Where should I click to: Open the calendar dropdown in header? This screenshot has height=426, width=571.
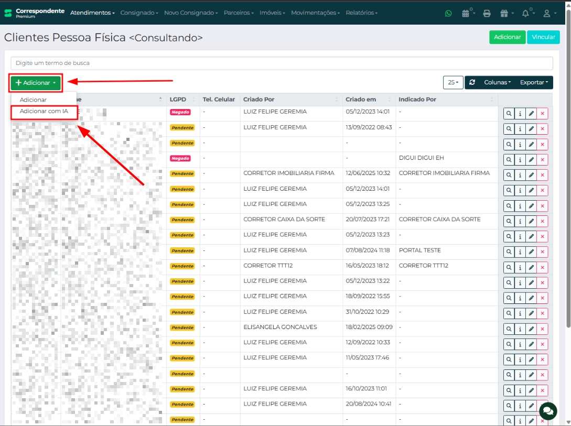[468, 13]
